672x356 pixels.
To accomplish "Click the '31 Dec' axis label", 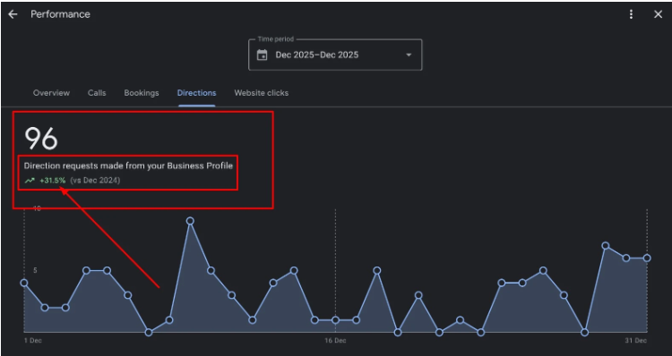I will 635,341.
